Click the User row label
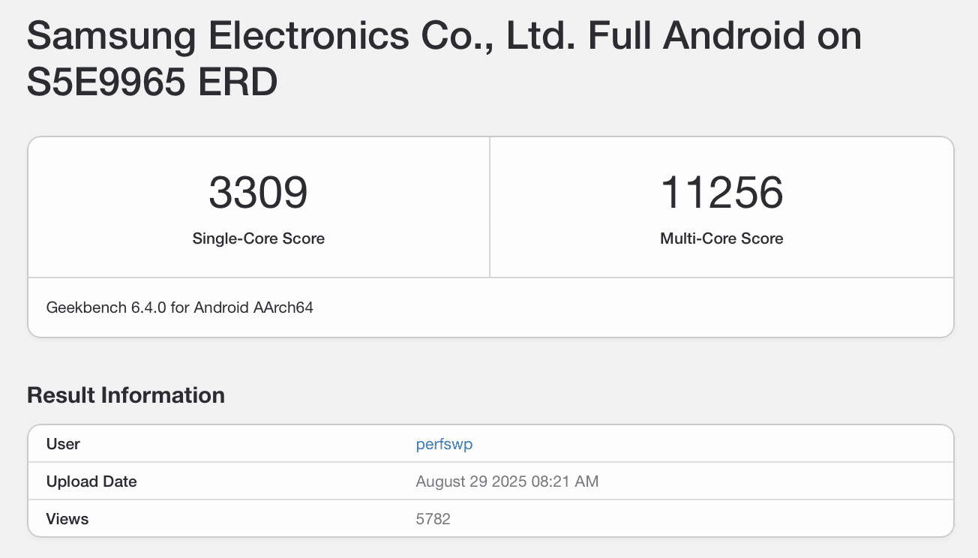The image size is (978, 558). 63,444
